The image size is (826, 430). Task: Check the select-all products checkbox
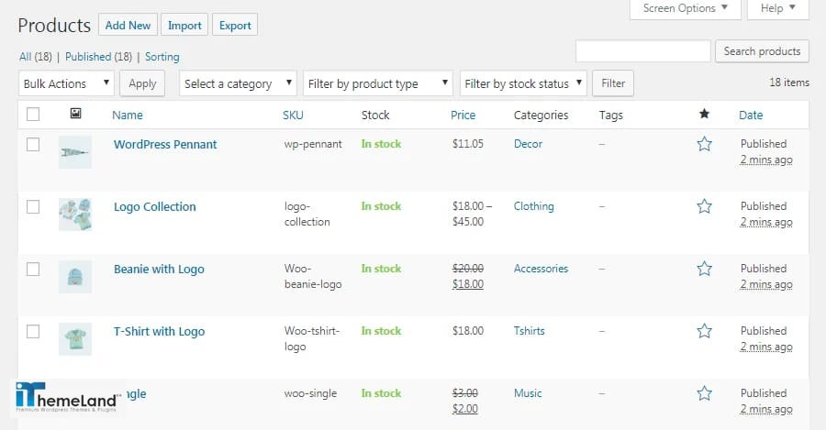(x=33, y=115)
